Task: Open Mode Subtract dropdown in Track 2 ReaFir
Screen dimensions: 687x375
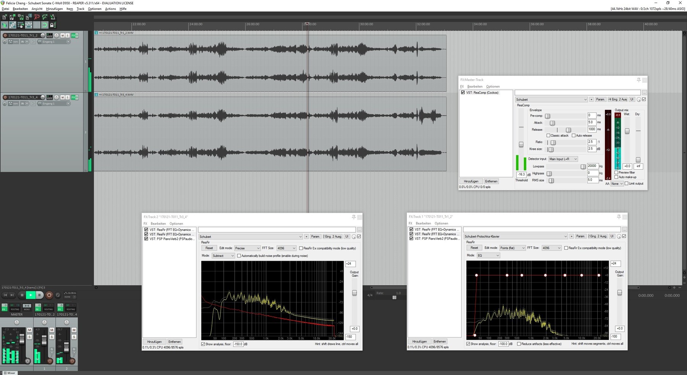Action: (223, 256)
